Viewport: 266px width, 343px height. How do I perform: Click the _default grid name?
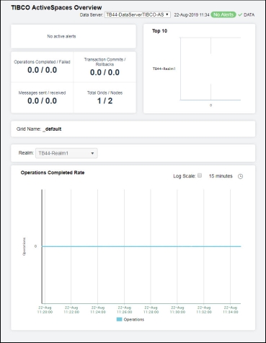click(52, 129)
